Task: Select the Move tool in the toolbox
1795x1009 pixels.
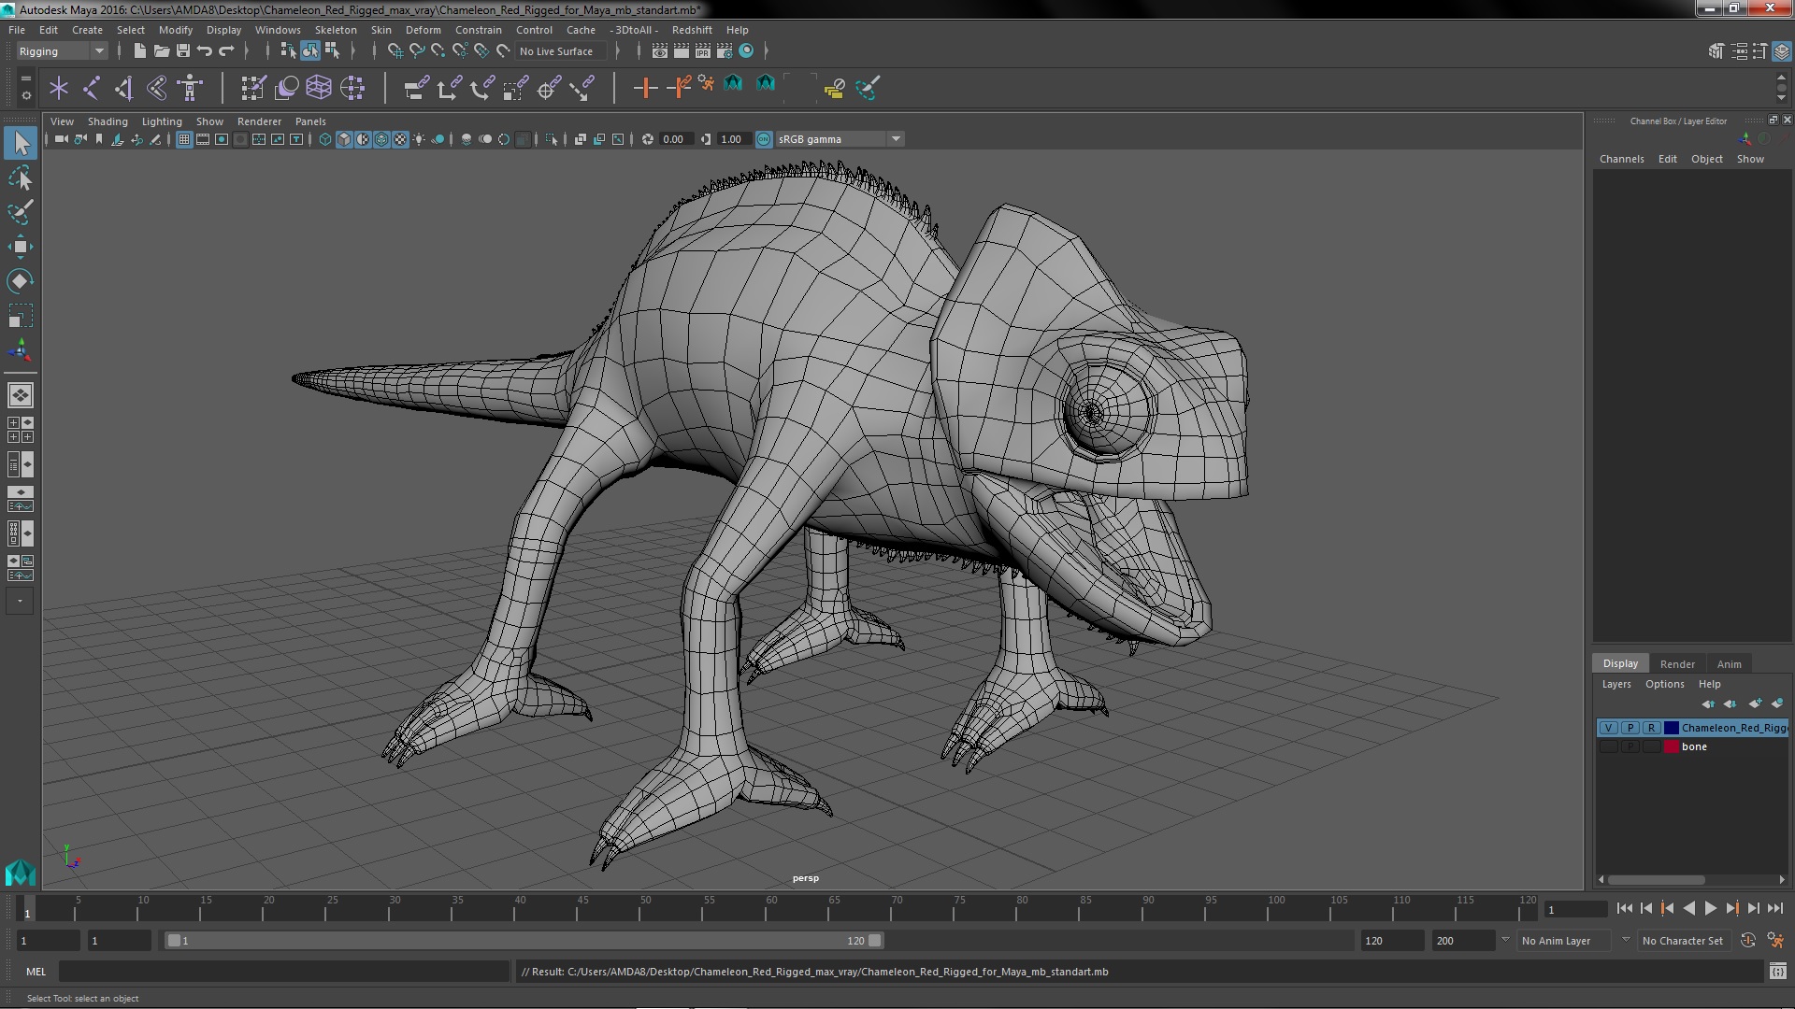Action: pyautogui.click(x=20, y=247)
